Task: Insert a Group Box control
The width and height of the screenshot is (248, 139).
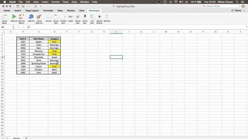Action: [x=56, y=19]
